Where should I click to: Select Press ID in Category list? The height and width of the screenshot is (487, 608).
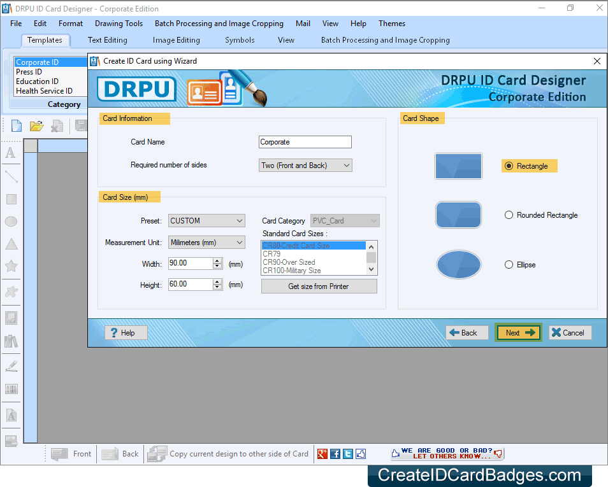click(50, 72)
